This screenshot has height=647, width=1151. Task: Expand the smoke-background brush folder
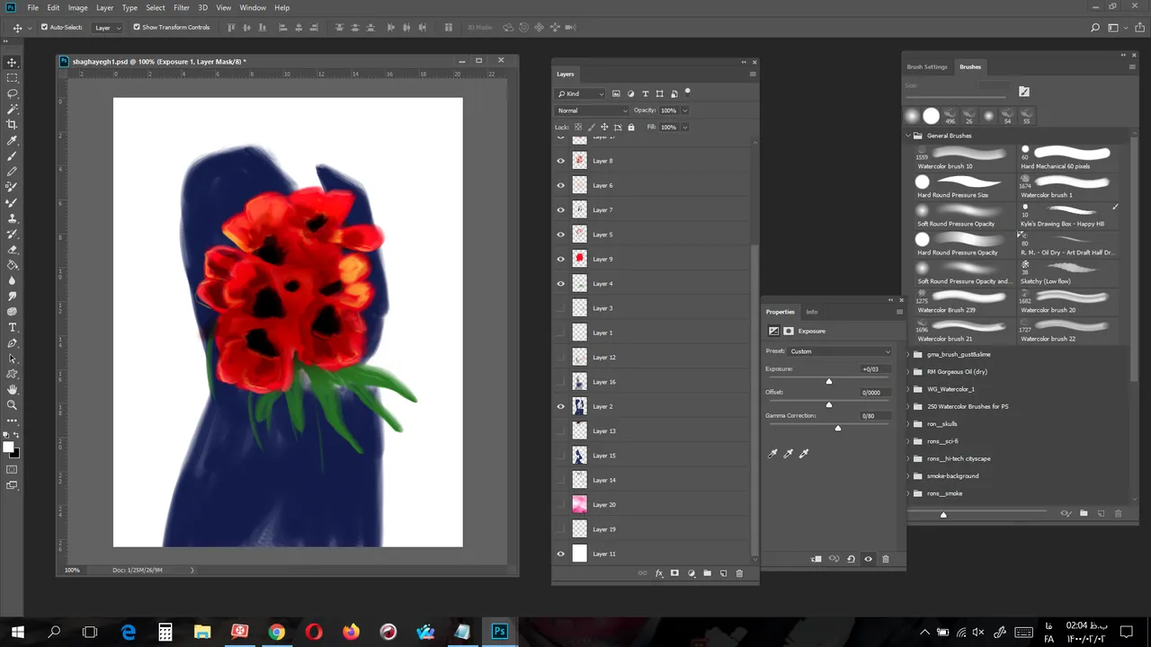pyautogui.click(x=908, y=476)
